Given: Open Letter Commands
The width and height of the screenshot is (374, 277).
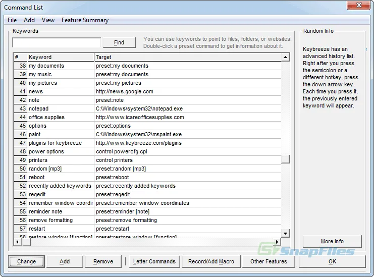Looking at the screenshot, I should pyautogui.click(x=154, y=261).
